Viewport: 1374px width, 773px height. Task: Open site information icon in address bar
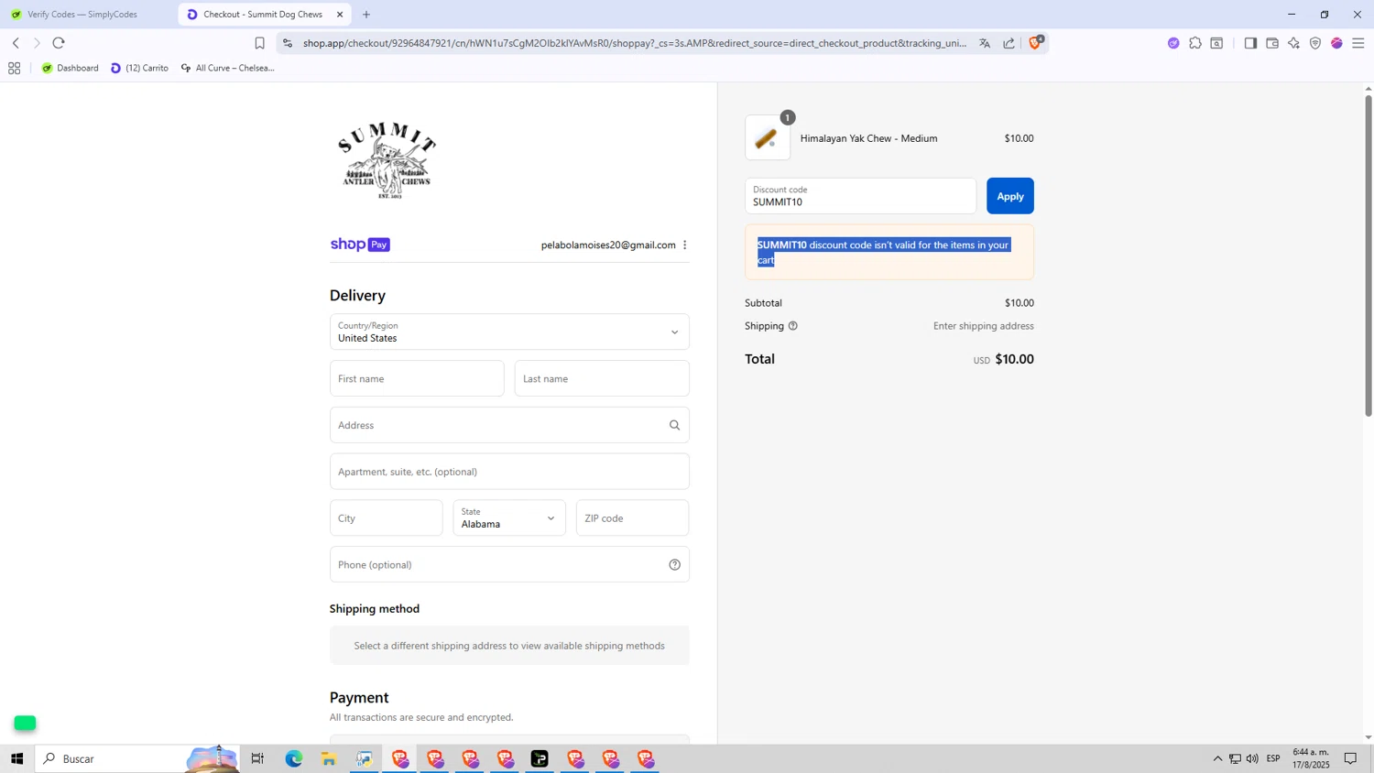tap(288, 43)
